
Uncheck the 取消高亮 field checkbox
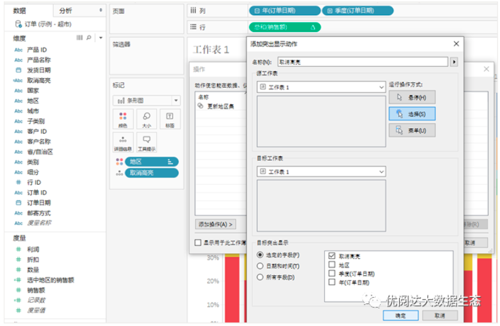tap(331, 256)
